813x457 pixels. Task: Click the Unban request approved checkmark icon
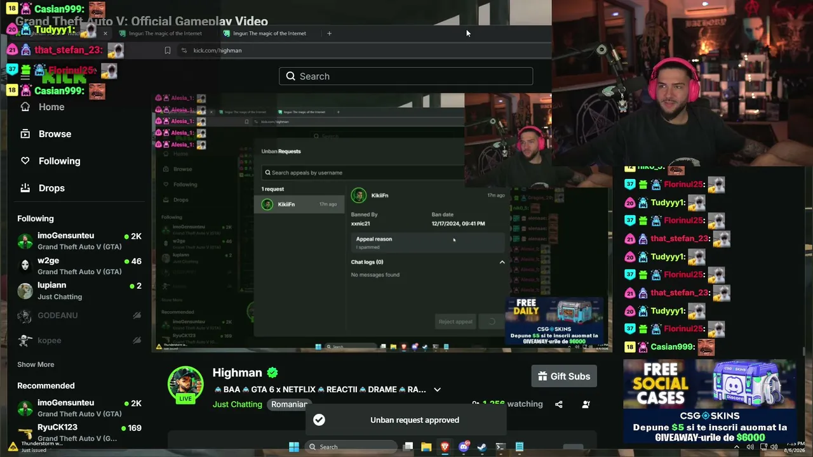319,420
